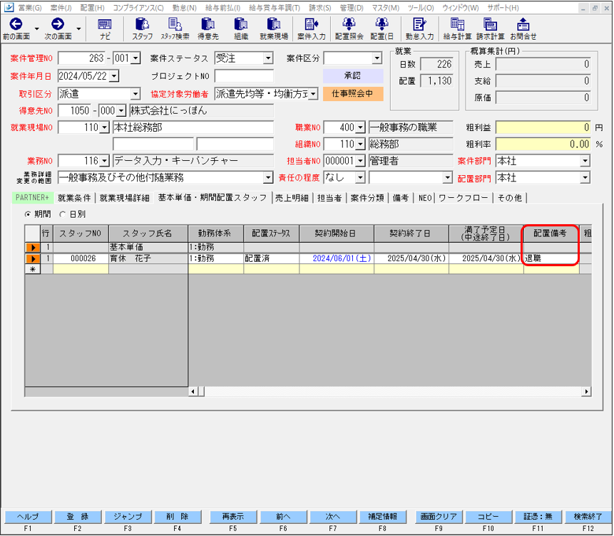Expand the 職業NO 400 dropdown

coord(361,127)
